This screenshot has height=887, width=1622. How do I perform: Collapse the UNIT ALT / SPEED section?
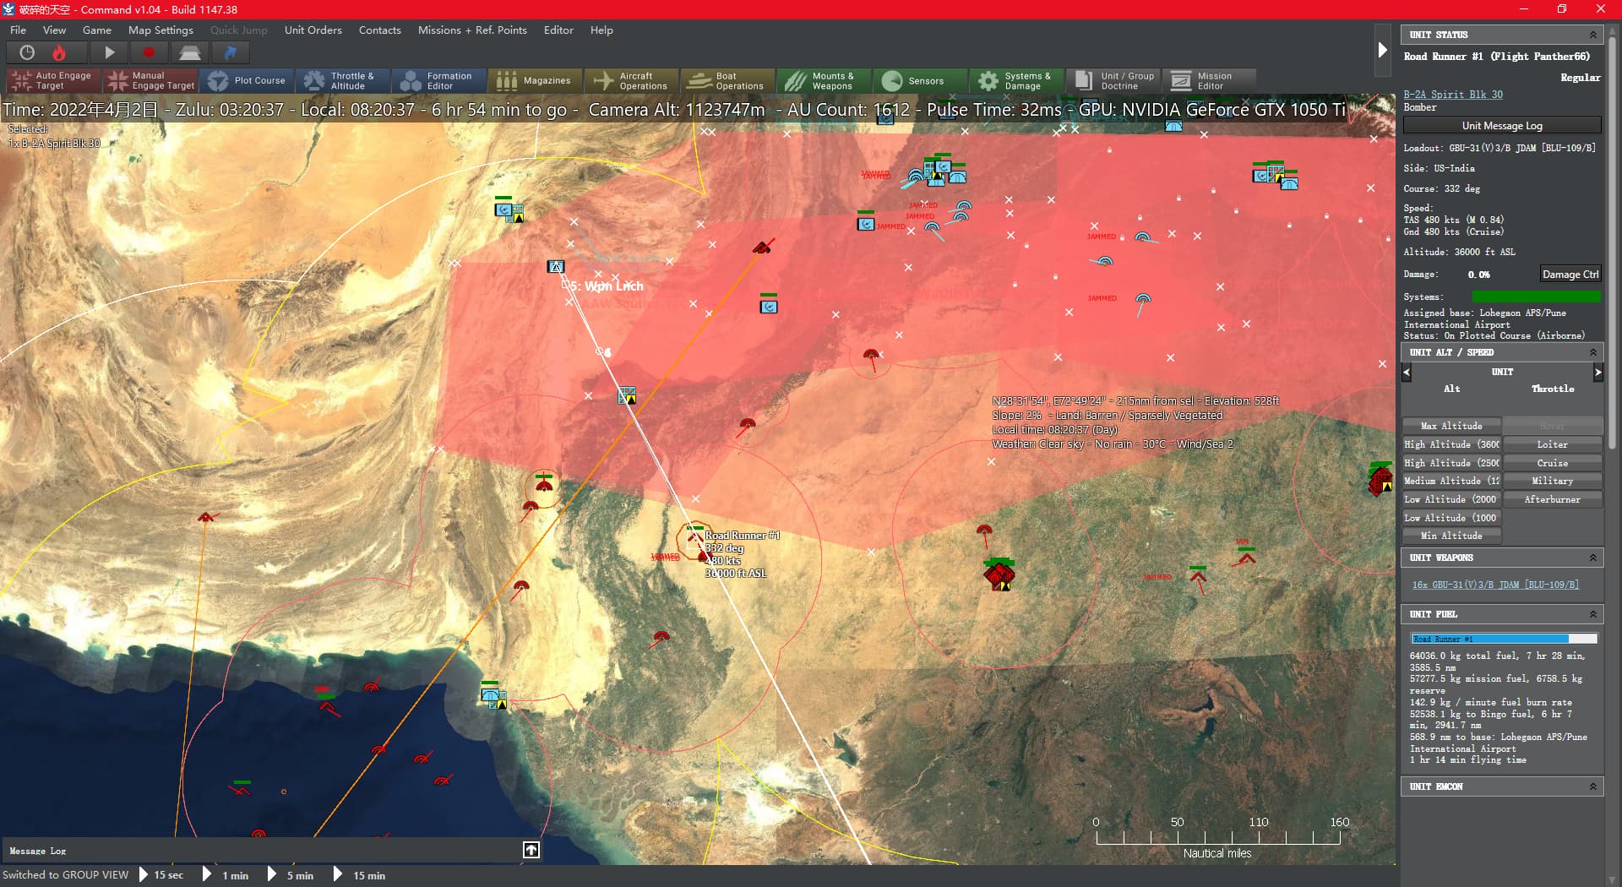click(1592, 352)
